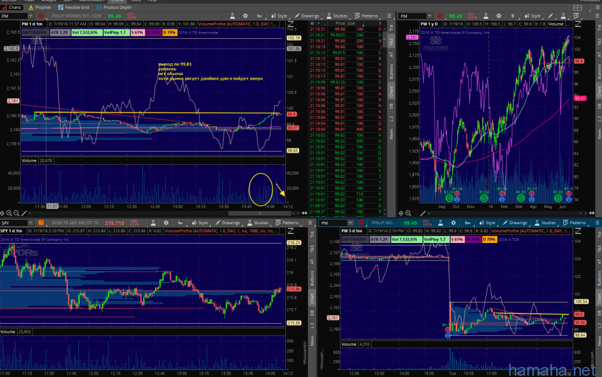This screenshot has width=602, height=377.
Task: Click Studies button on SPY chart
Action: pos(258,222)
